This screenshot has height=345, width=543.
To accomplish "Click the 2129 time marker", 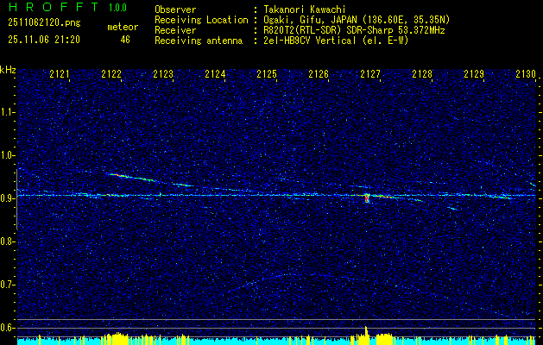I will coord(474,73).
